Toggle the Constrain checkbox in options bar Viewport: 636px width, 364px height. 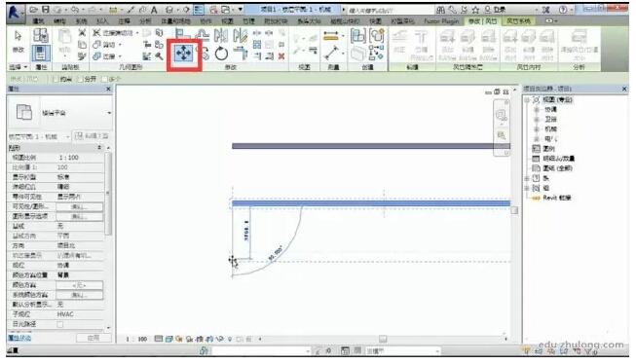point(56,79)
